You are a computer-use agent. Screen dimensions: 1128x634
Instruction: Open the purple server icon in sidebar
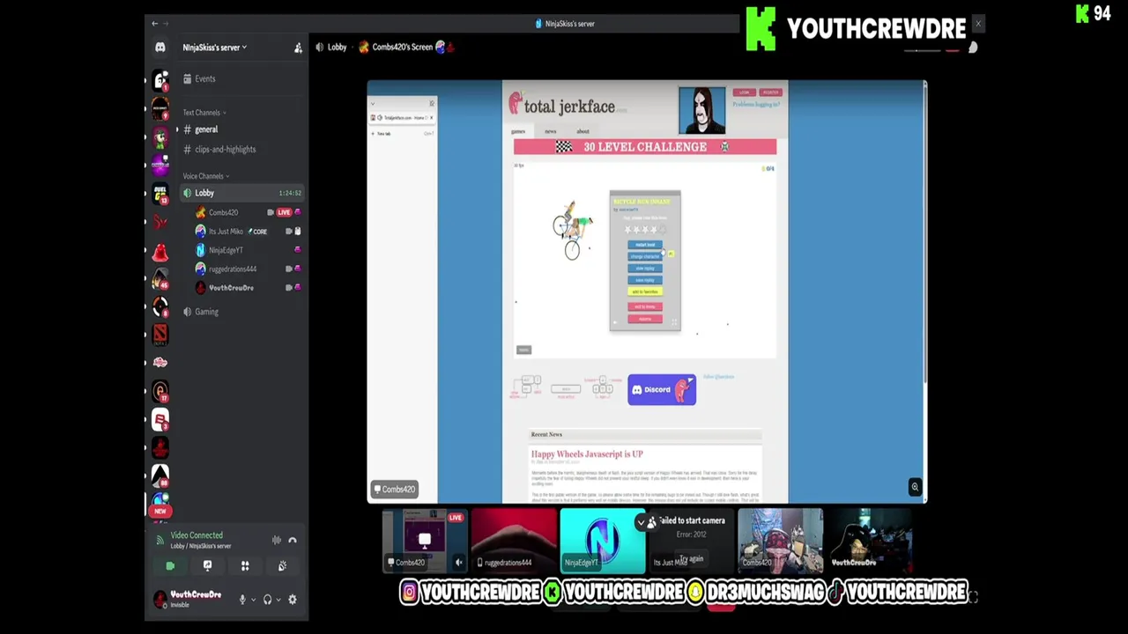click(x=160, y=165)
